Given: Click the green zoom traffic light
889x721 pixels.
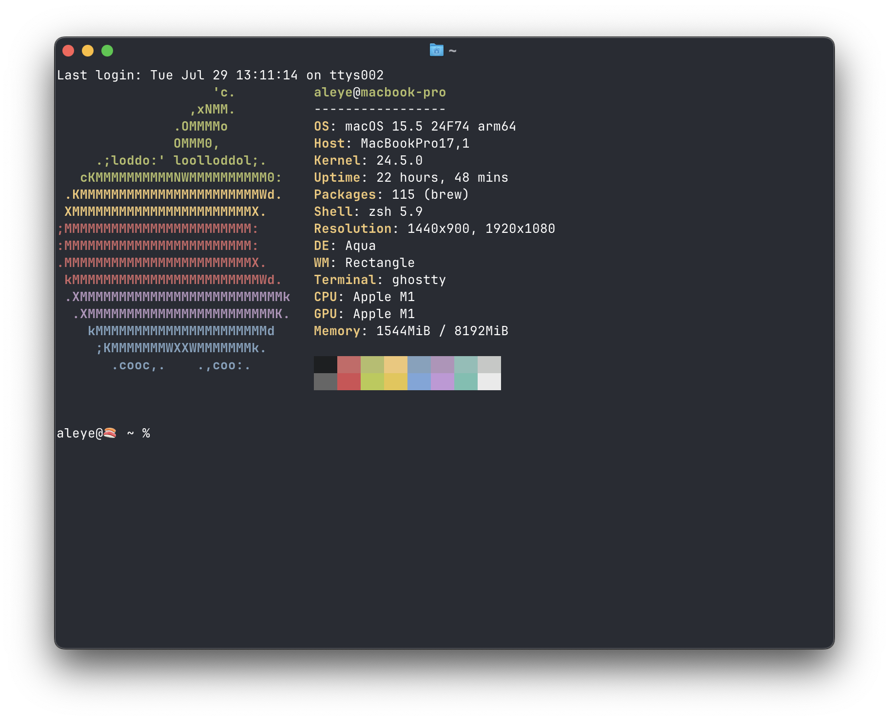Looking at the screenshot, I should 107,50.
